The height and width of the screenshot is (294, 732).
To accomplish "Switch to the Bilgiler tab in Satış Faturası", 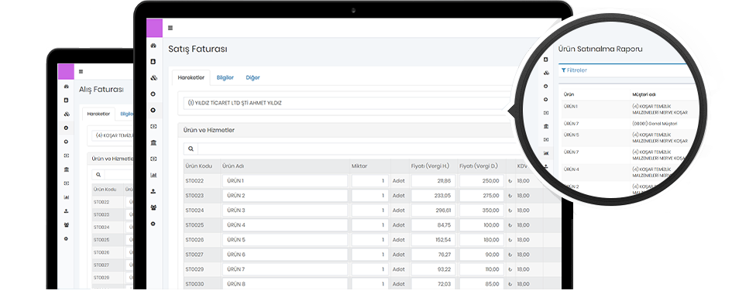I will [225, 78].
